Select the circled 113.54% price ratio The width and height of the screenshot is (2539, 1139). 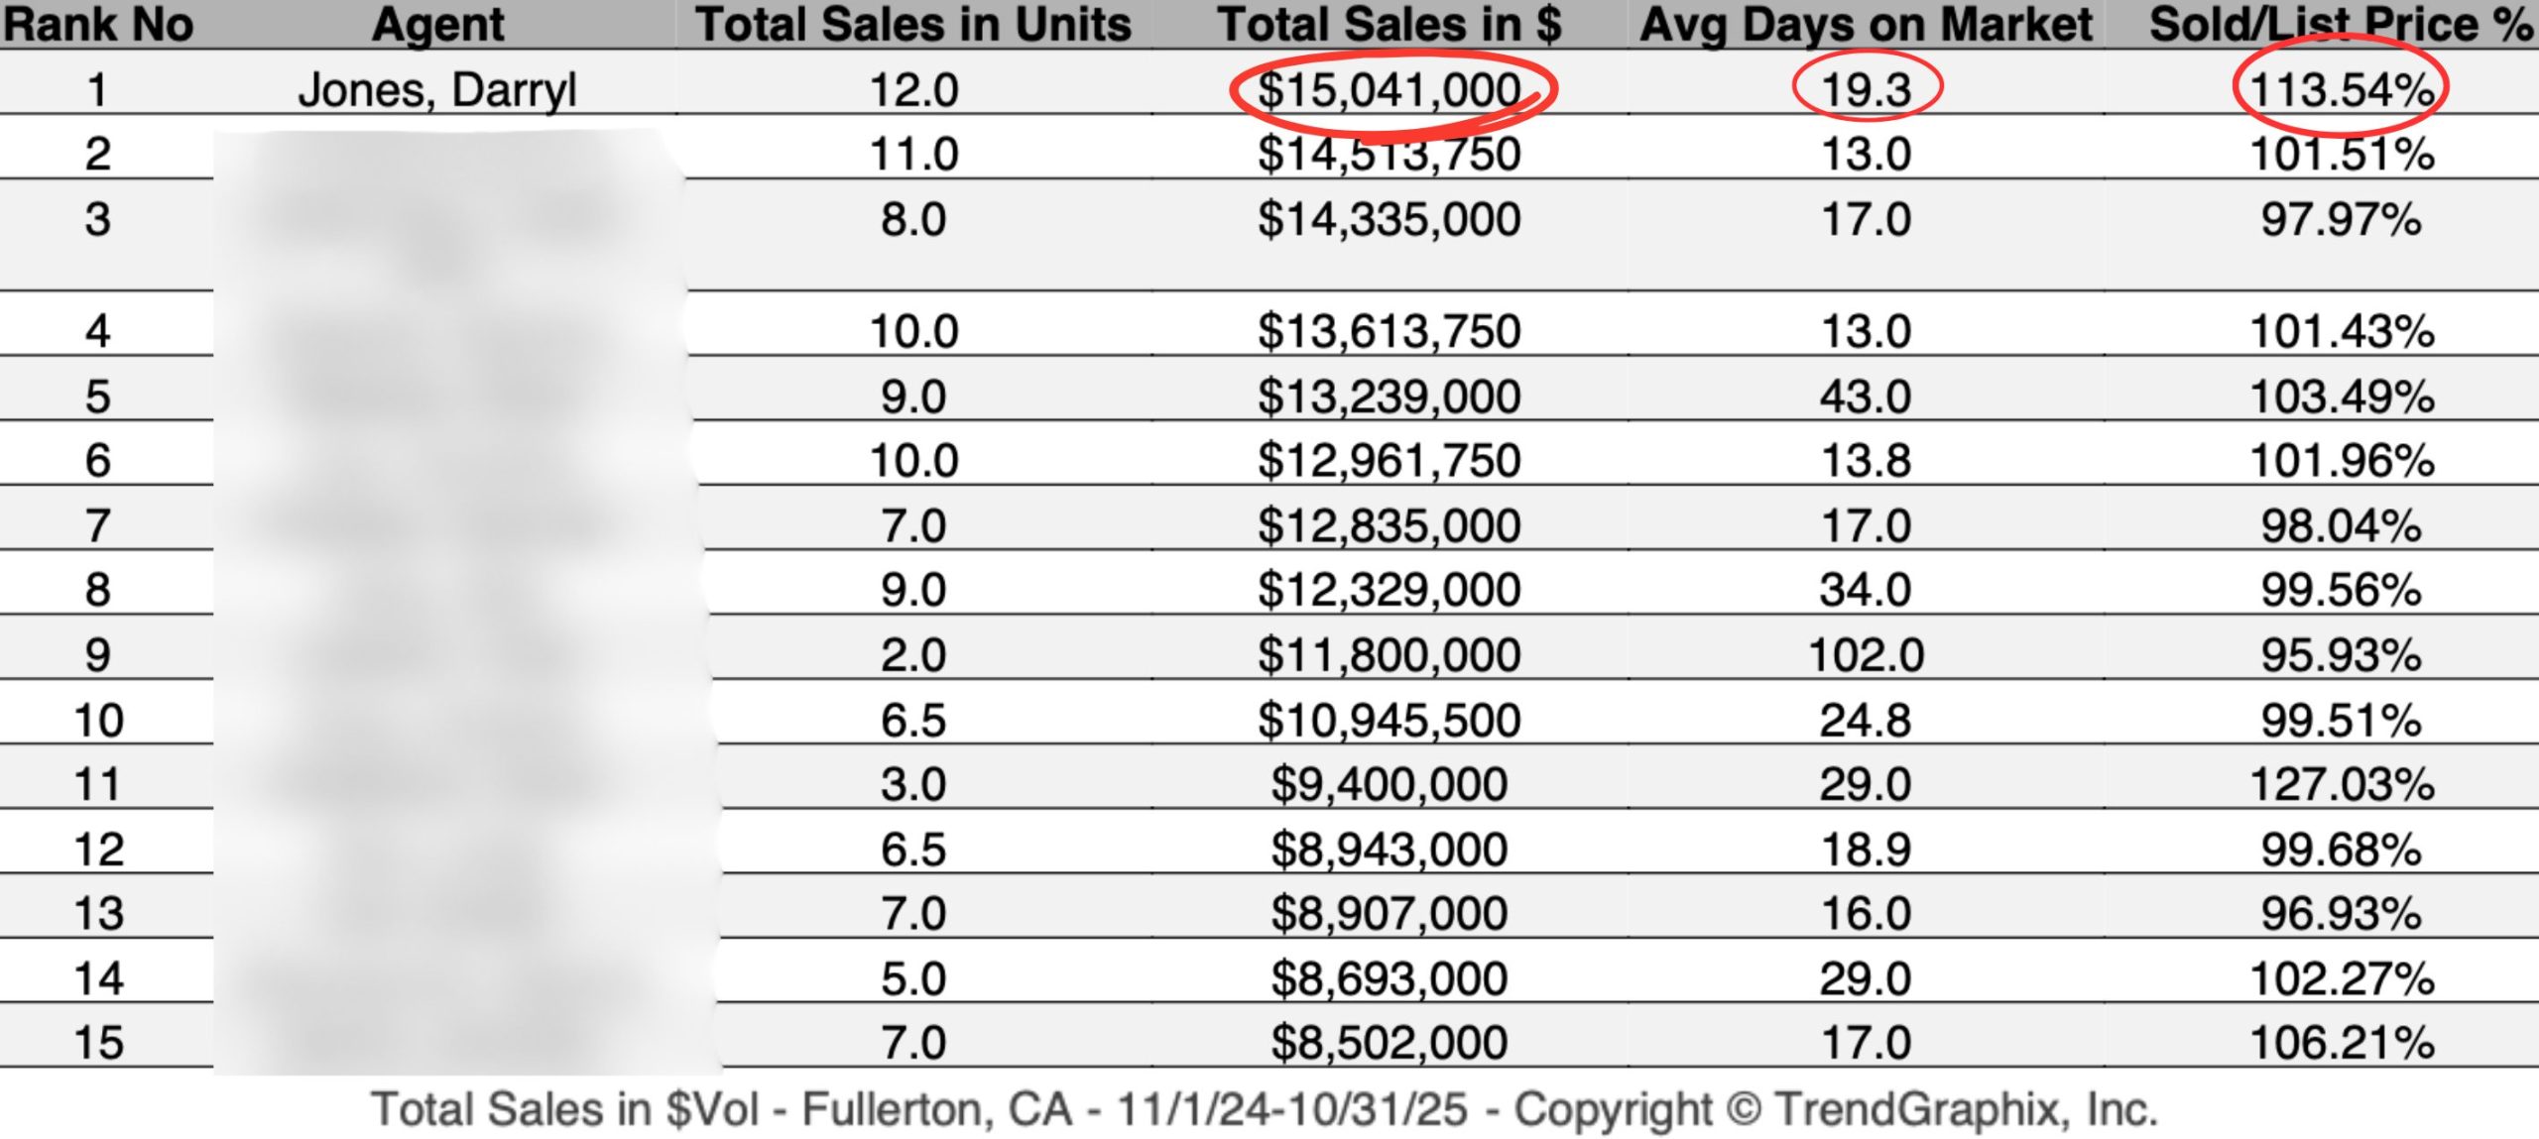pyautogui.click(x=2341, y=90)
